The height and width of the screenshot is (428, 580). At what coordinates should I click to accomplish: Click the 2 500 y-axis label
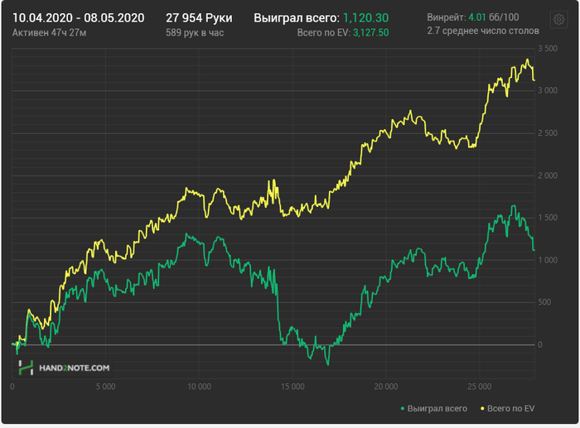click(548, 133)
